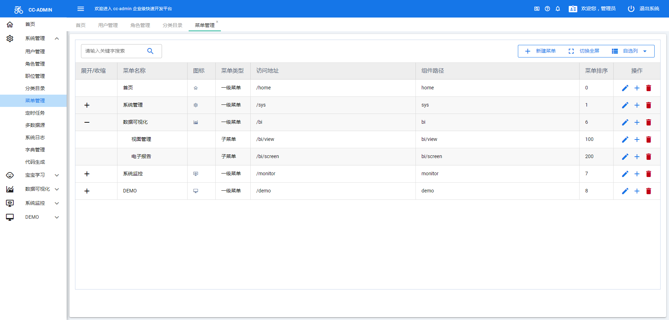Add submenu under /demo table row
Viewport: 669px width, 320px height.
pos(637,191)
